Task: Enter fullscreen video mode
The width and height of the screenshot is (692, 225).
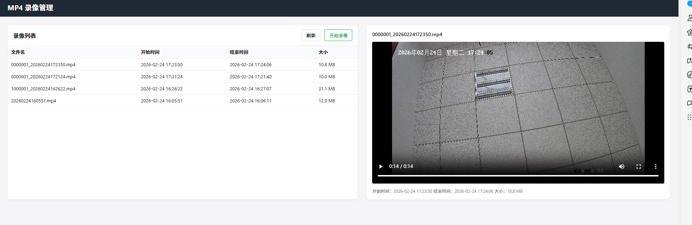Action: [x=639, y=167]
